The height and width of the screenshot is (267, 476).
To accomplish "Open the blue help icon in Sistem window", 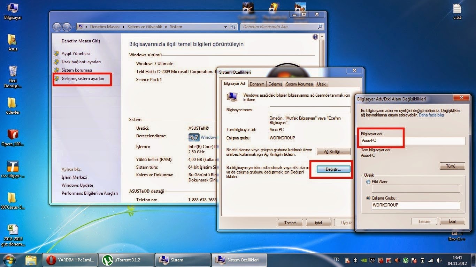I will 315,37.
